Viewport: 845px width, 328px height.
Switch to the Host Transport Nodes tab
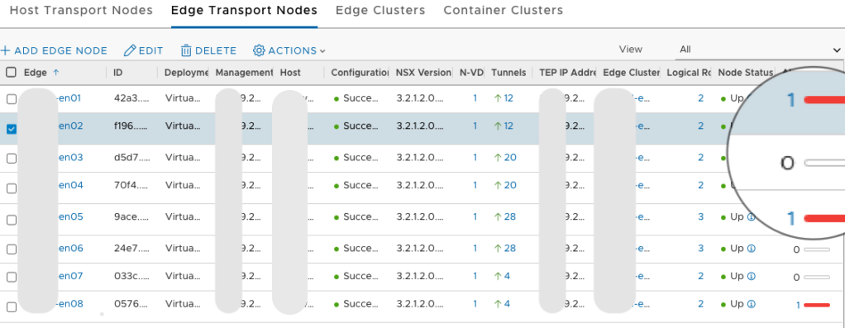pyautogui.click(x=81, y=10)
